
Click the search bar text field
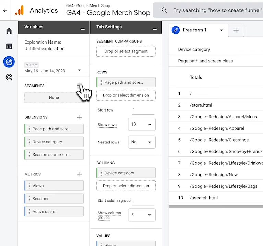(217, 10)
